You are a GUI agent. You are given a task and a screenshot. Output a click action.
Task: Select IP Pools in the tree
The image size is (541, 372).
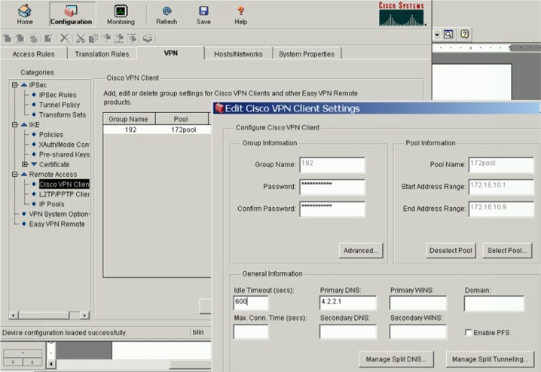point(52,204)
